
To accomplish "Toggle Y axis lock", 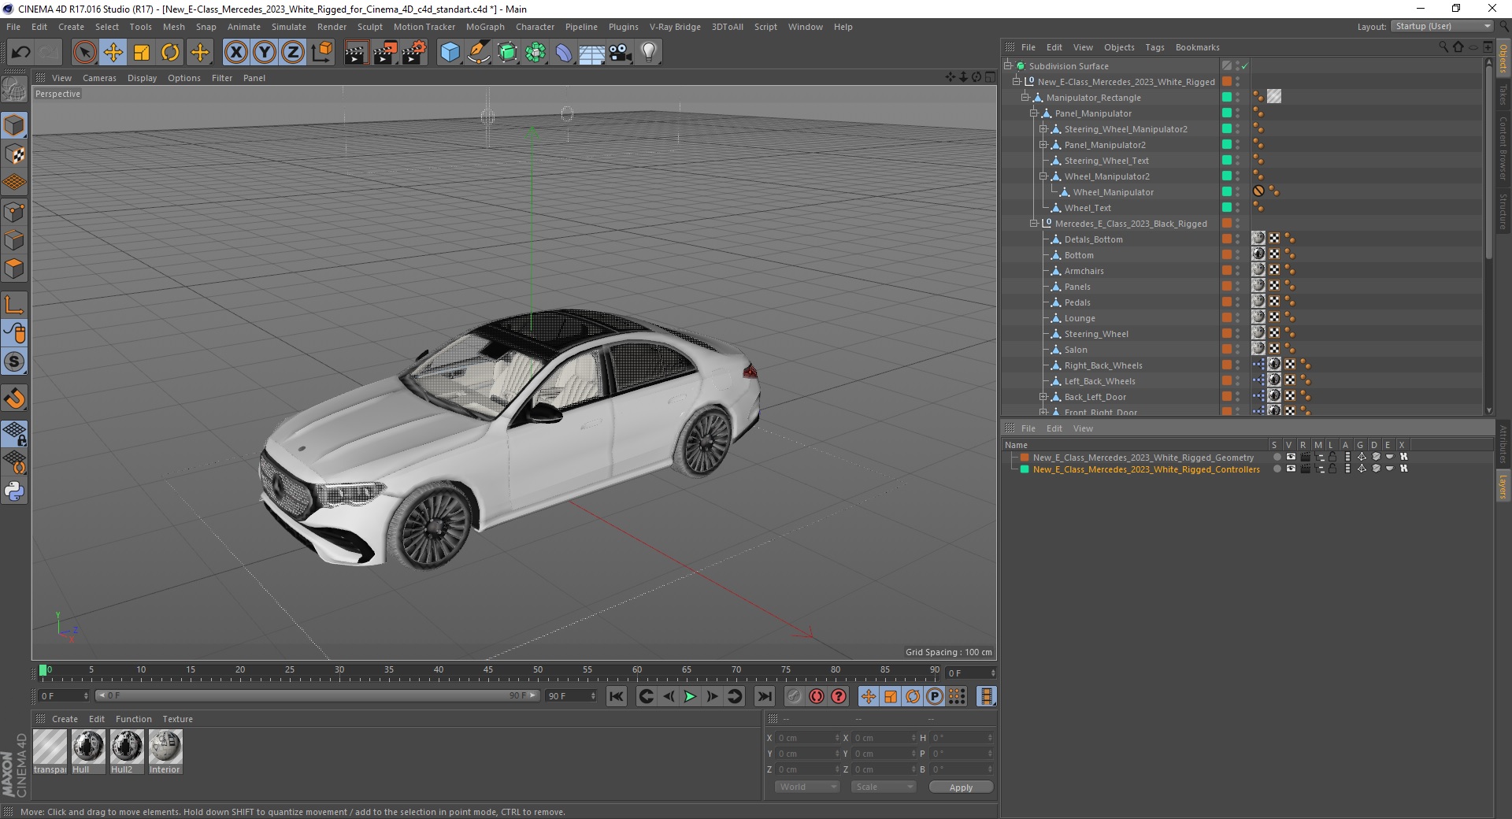I will tap(265, 53).
